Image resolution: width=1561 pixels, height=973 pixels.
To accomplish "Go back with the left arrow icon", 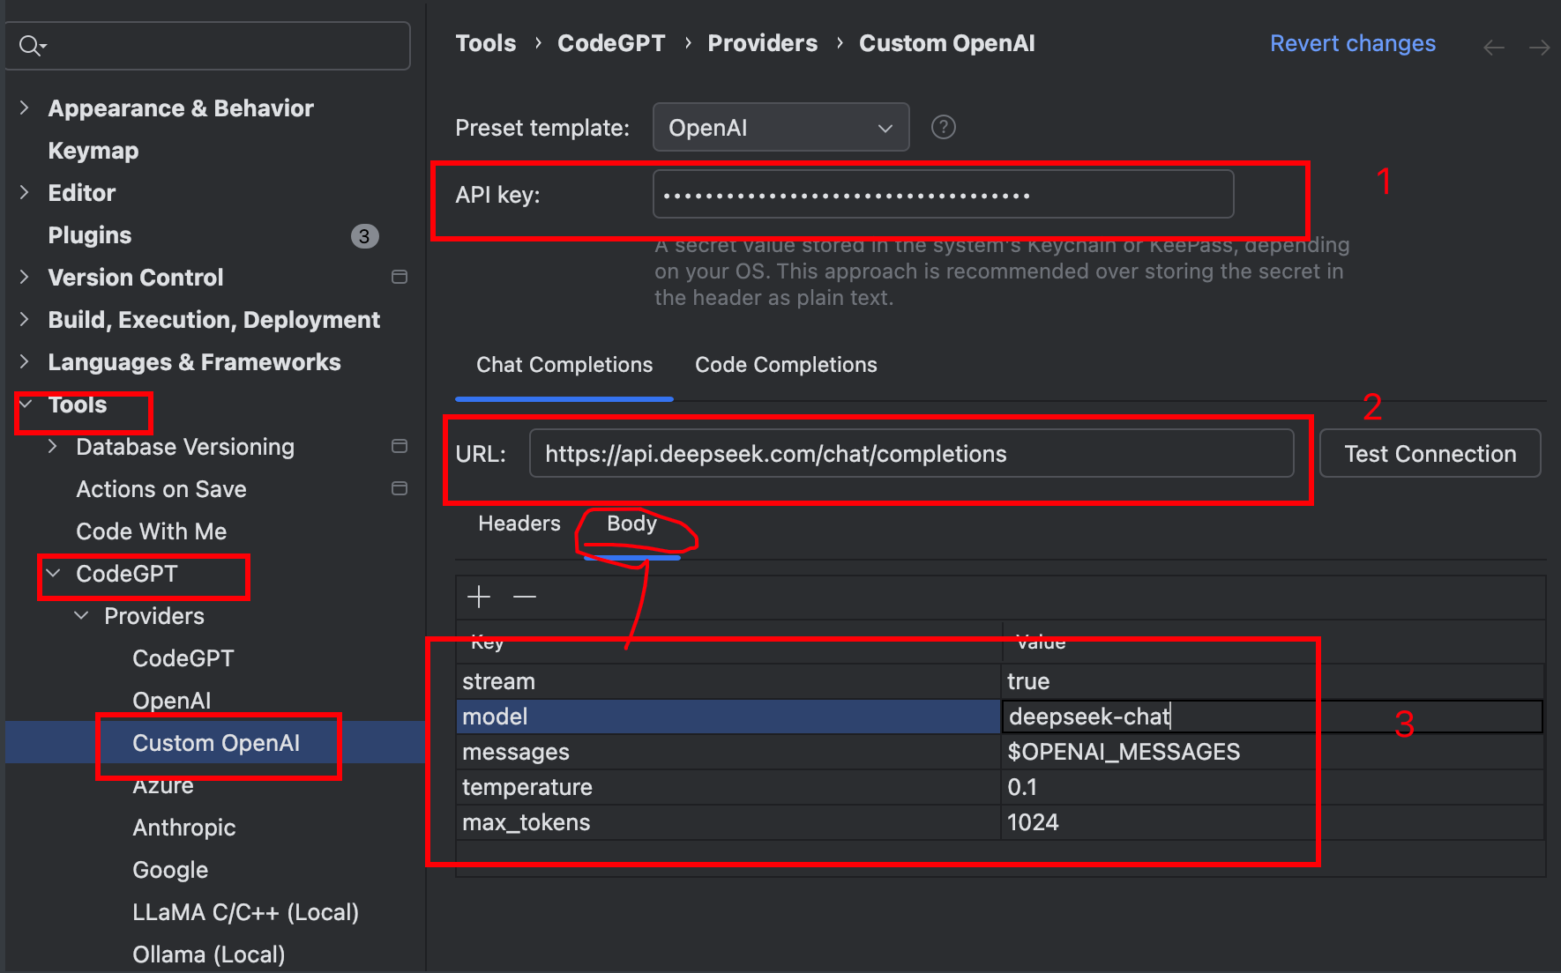I will (x=1493, y=47).
